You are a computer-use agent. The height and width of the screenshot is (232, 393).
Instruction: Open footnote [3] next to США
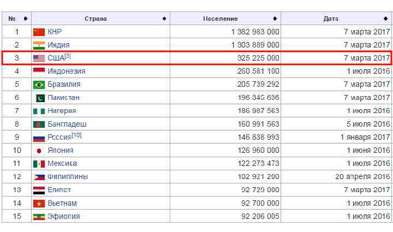(x=68, y=56)
